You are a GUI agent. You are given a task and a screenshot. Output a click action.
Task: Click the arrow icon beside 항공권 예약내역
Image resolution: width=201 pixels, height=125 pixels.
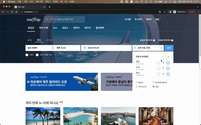pyautogui.click(x=154, y=40)
